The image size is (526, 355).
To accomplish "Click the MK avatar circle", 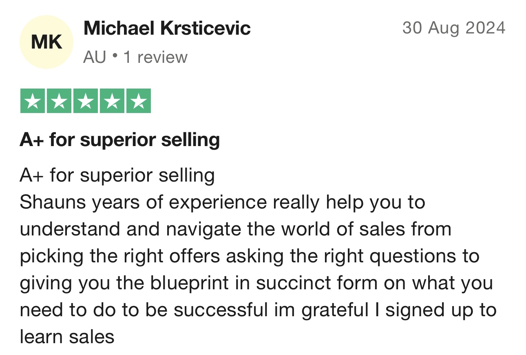I will tap(46, 42).
